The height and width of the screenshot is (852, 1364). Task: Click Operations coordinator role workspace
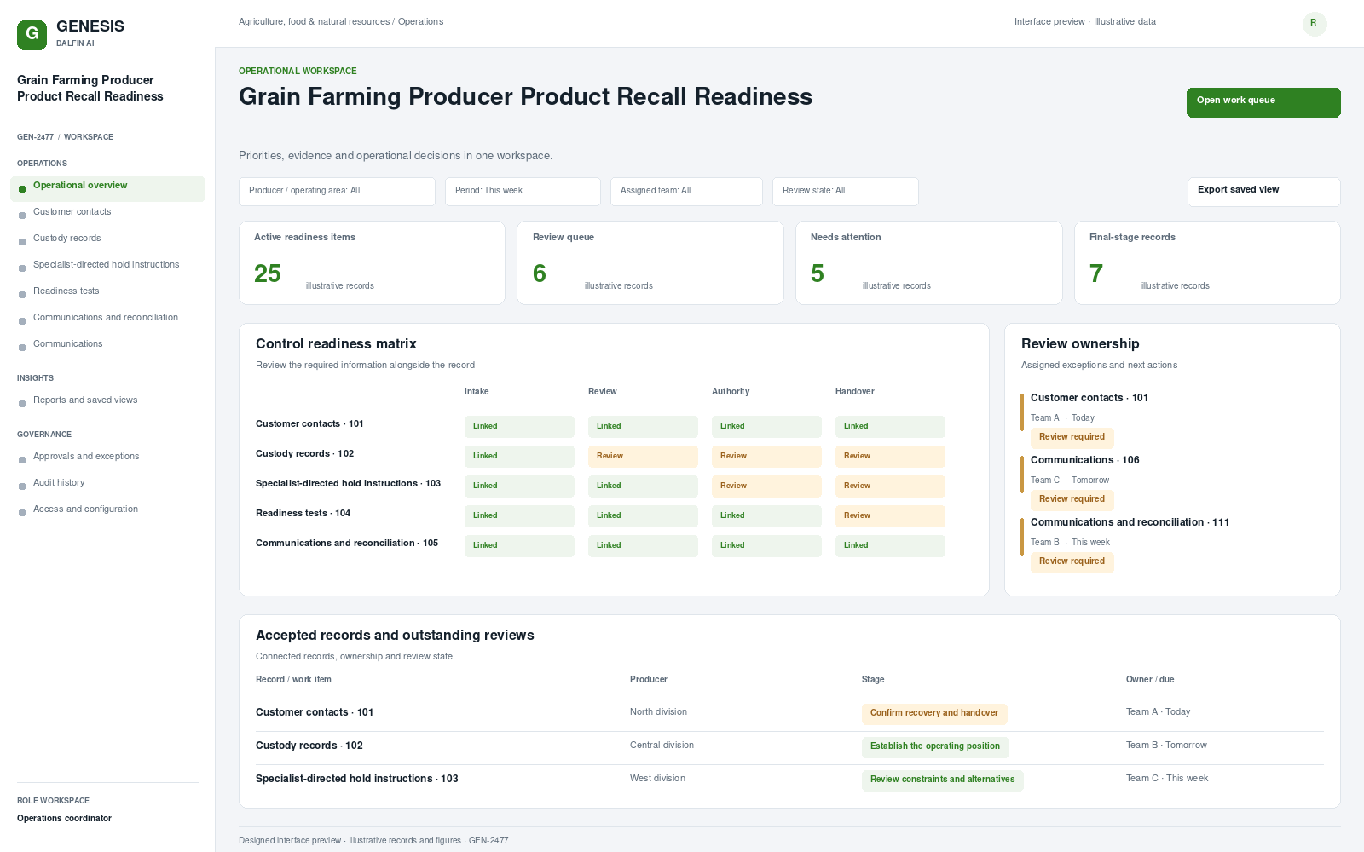[64, 819]
